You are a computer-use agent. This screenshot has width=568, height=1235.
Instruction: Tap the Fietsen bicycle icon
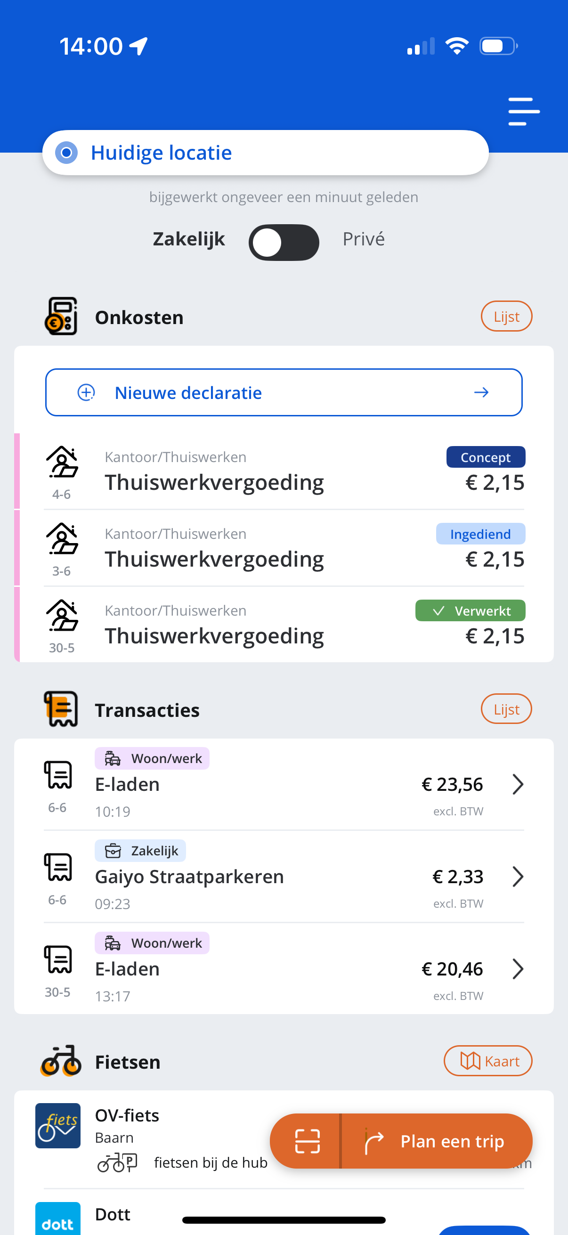coord(61,1061)
